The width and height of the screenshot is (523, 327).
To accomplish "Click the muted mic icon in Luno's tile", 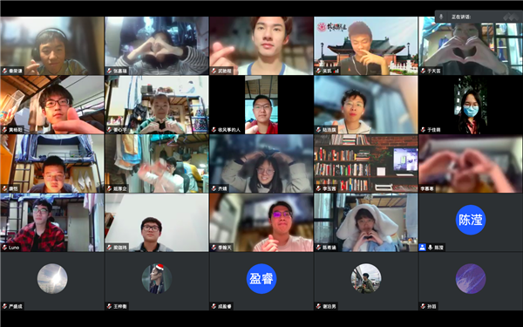I will 4,248.
